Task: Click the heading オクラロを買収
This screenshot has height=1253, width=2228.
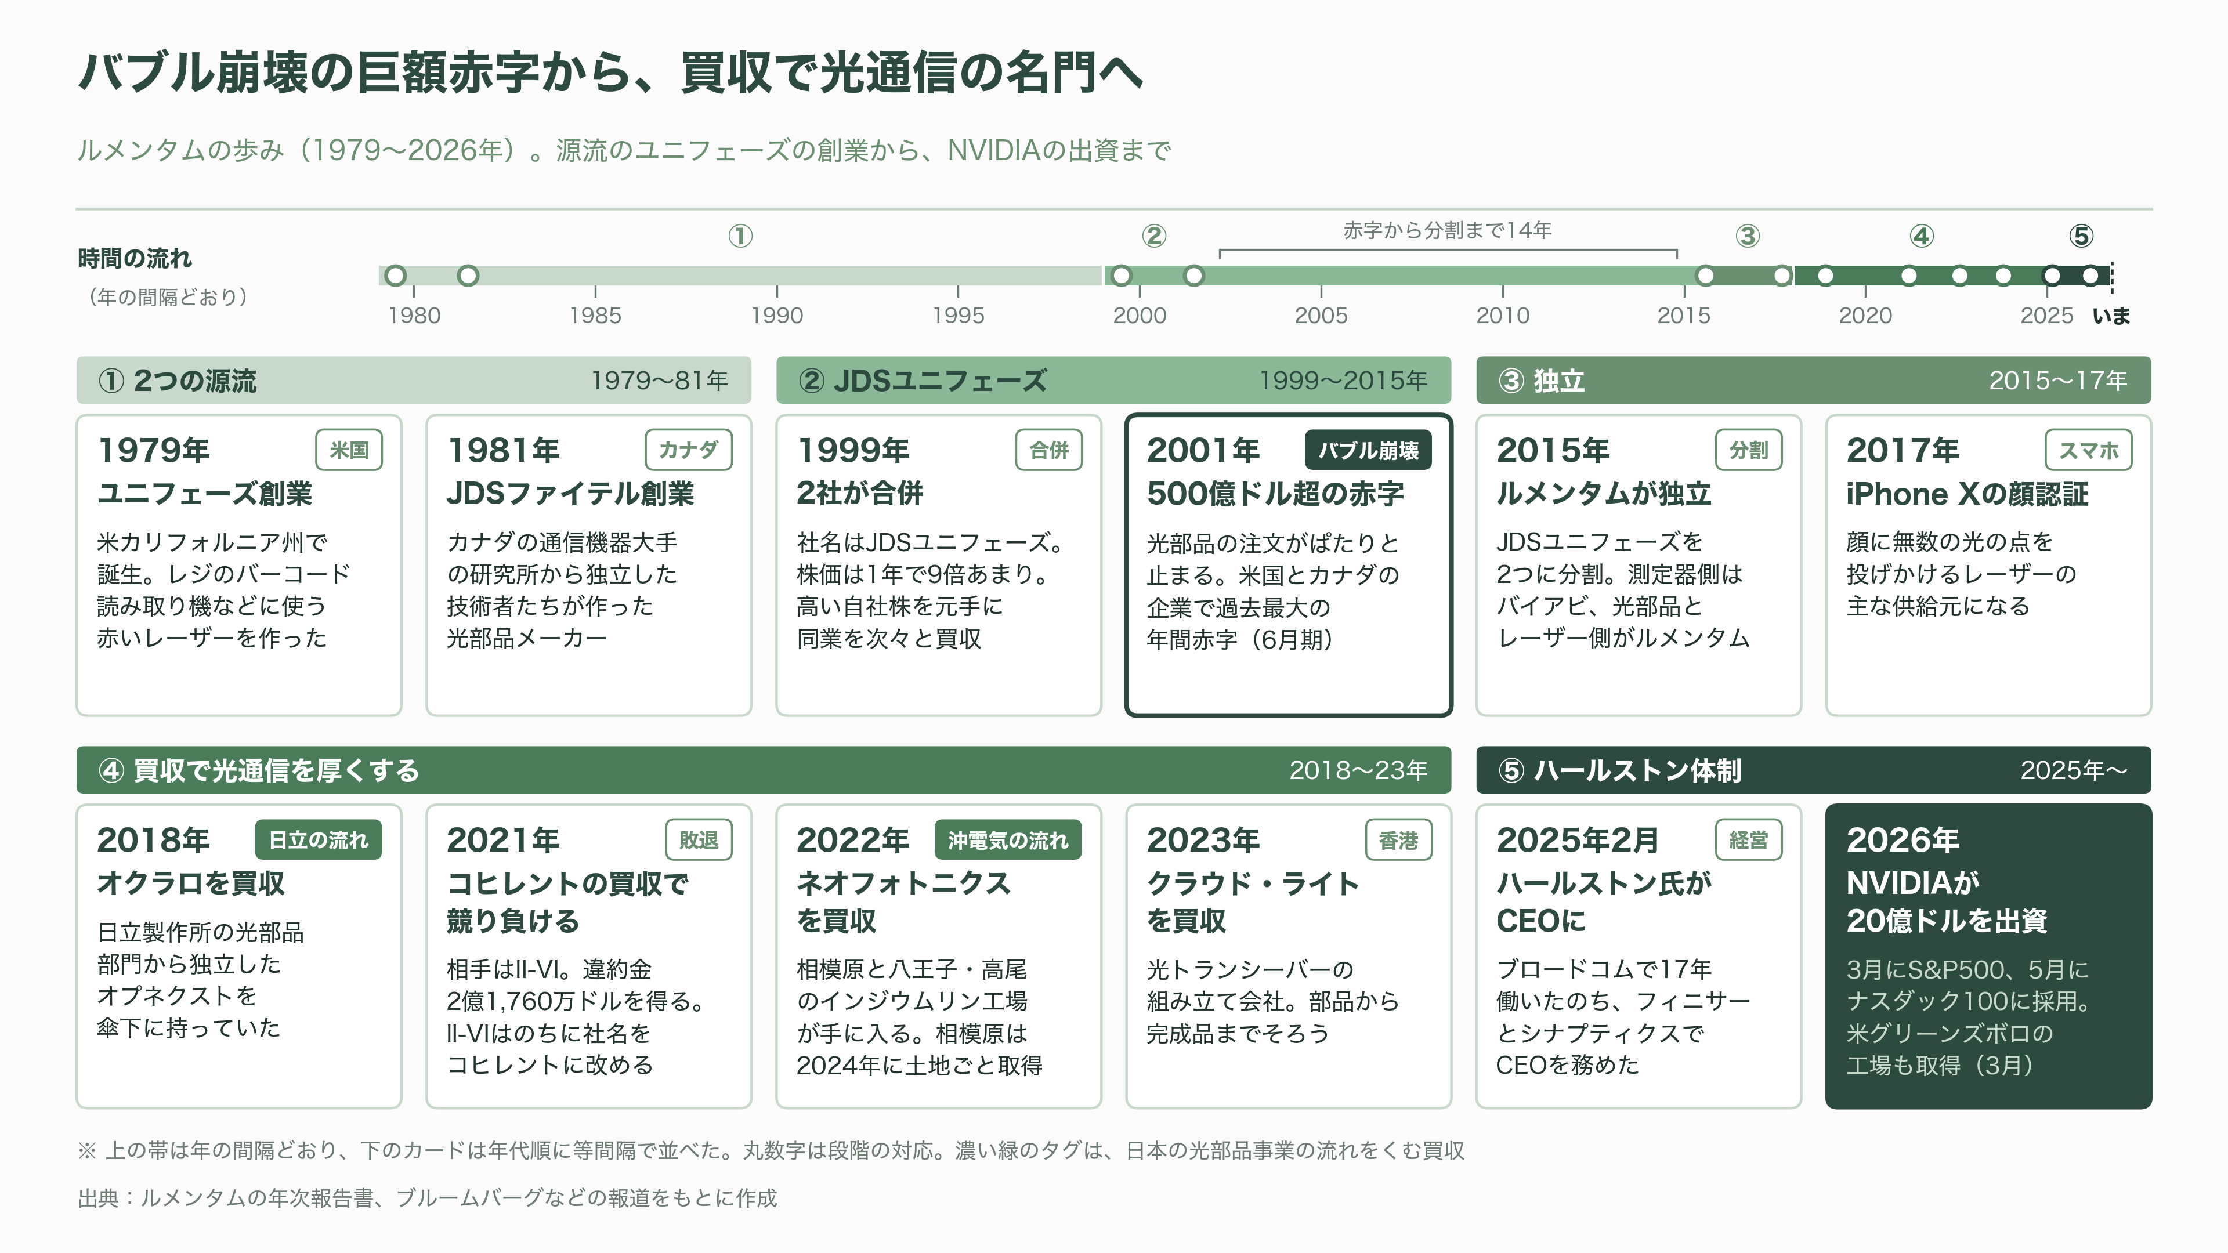Action: (x=190, y=883)
